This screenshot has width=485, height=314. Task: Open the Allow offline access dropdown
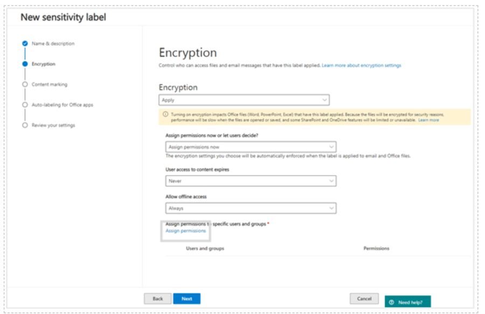click(x=250, y=207)
